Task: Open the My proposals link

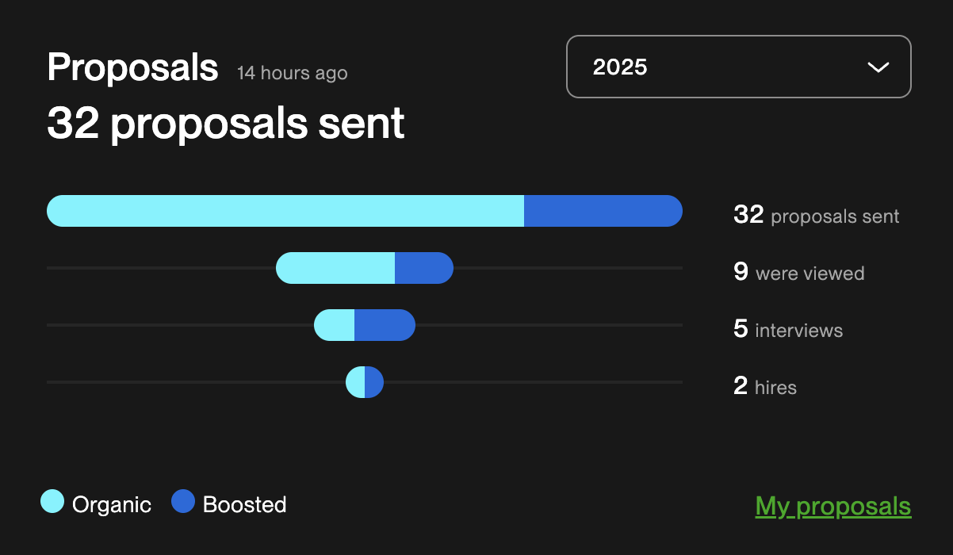Action: coord(832,506)
